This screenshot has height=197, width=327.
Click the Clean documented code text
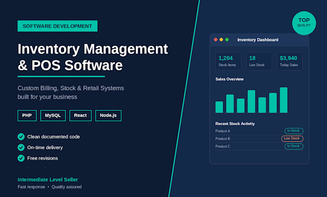[53, 137]
